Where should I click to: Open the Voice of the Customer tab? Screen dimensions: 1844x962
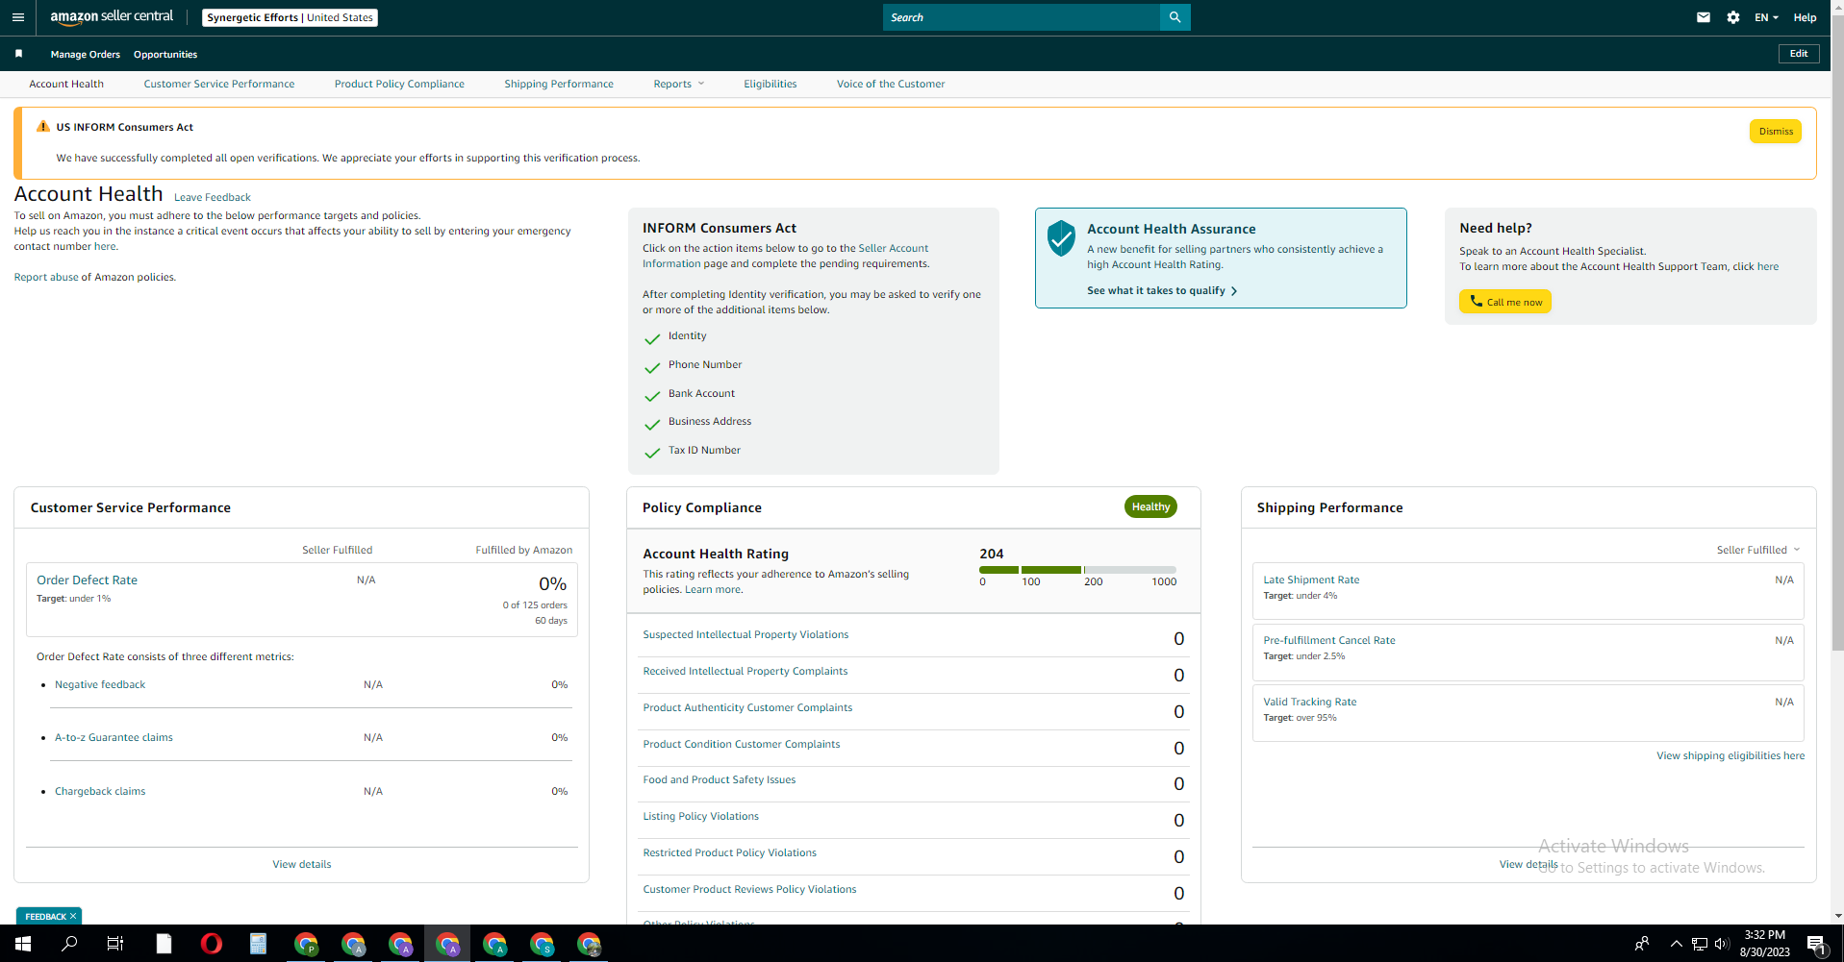[891, 84]
